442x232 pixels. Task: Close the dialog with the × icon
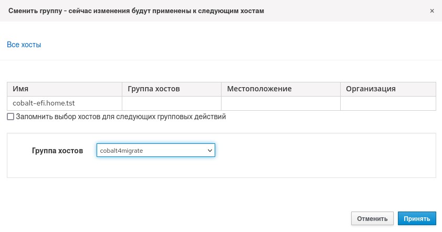[432, 10]
